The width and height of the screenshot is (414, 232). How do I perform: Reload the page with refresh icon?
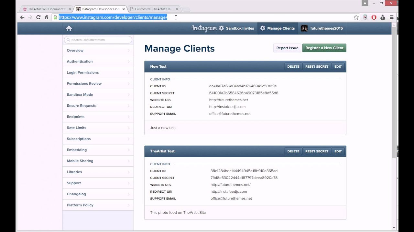pos(38,17)
